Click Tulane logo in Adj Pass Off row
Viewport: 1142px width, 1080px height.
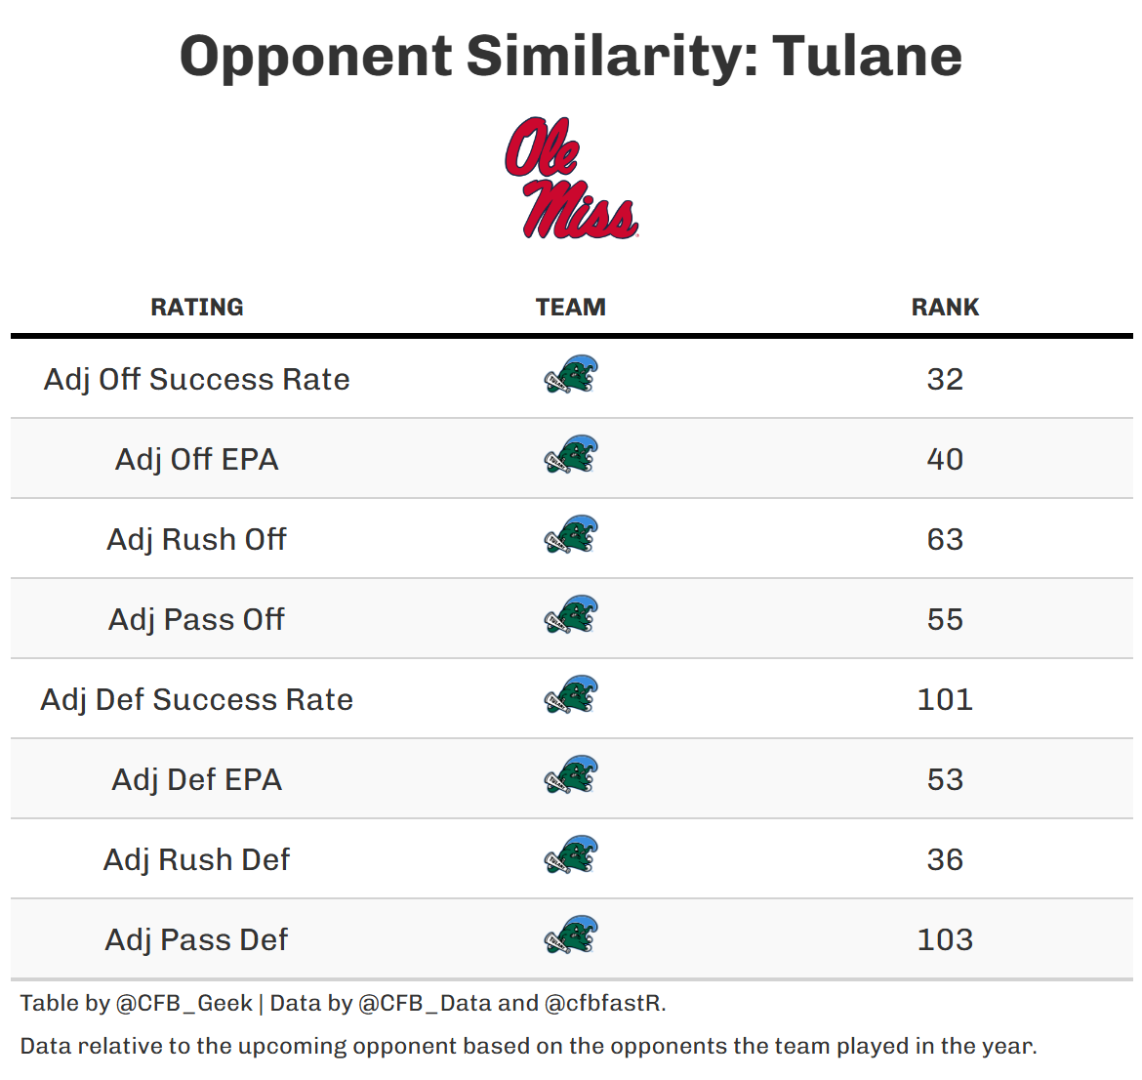pos(571,616)
